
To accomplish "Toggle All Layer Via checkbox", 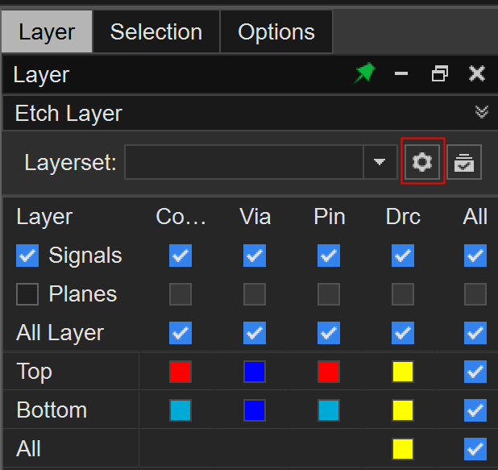I will [255, 333].
